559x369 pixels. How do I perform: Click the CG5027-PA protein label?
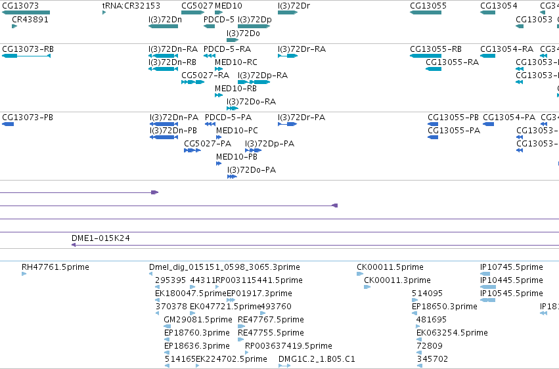coord(208,144)
